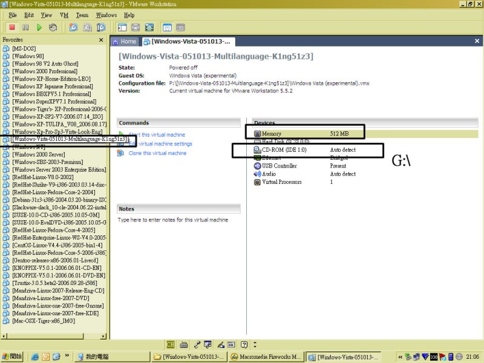
Task: Select [Windows-XP-Home-Edition-LEO] favorite
Action: pyautogui.click(x=51, y=79)
